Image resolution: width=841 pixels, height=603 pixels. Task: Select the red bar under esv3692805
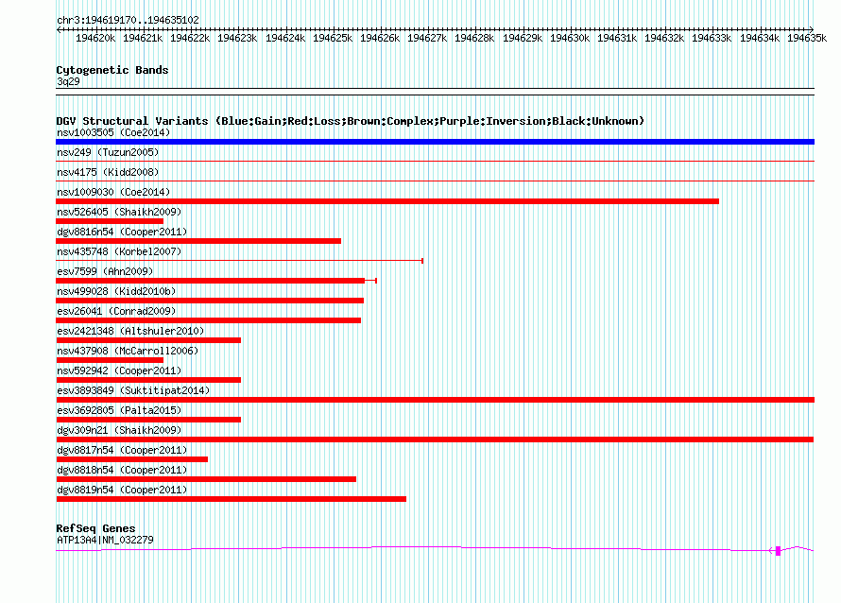click(148, 420)
